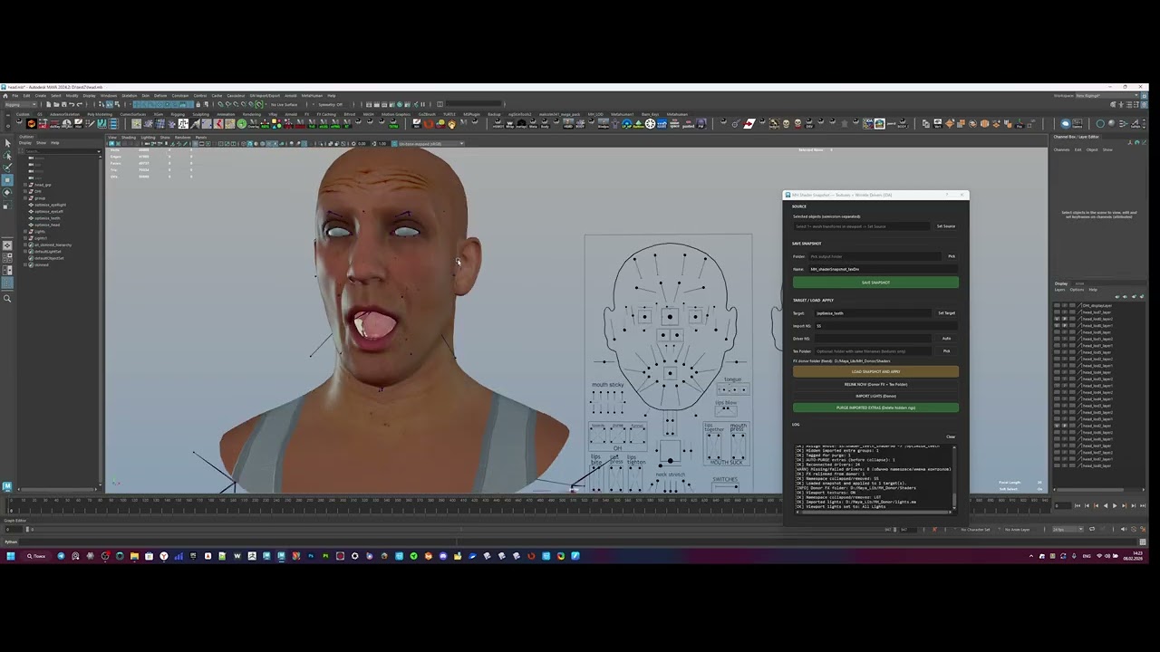Expand the head_grp node in Outliner
Screen dimensions: 1160x652
pos(25,185)
